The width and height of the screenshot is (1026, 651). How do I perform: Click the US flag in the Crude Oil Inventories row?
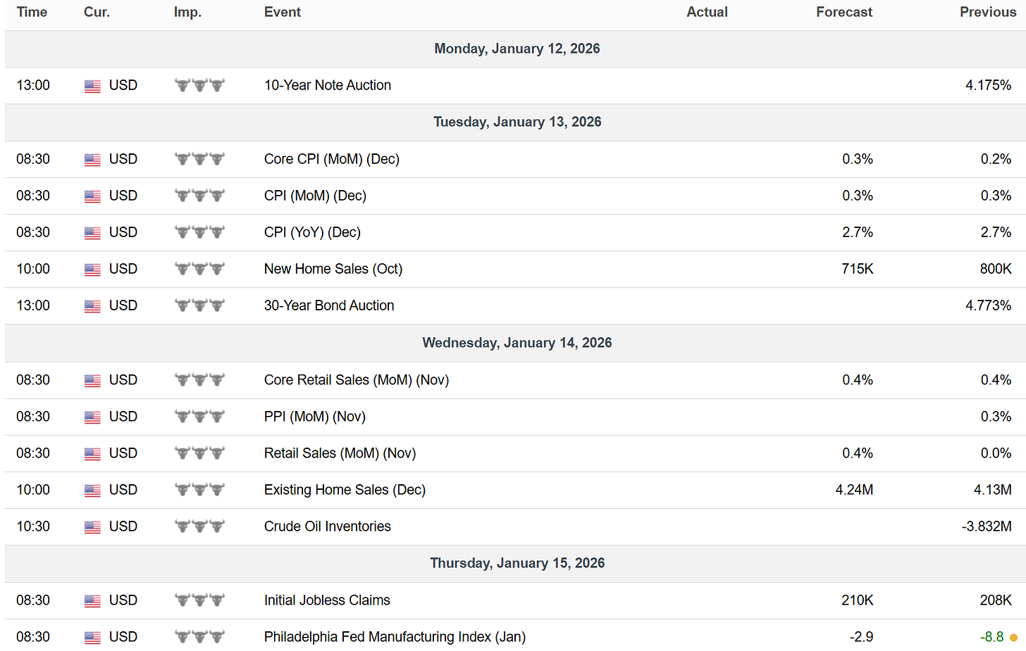coord(92,527)
